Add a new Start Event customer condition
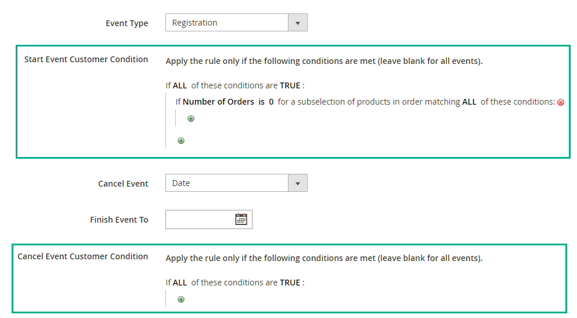The image size is (577, 318). click(181, 141)
